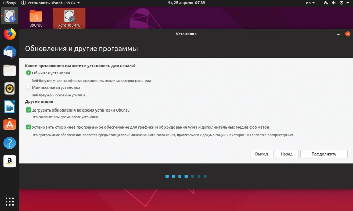Image resolution: width=353 pixels, height=211 pixels.
Task: Open the power icon in top bar
Action: pos(341,3)
